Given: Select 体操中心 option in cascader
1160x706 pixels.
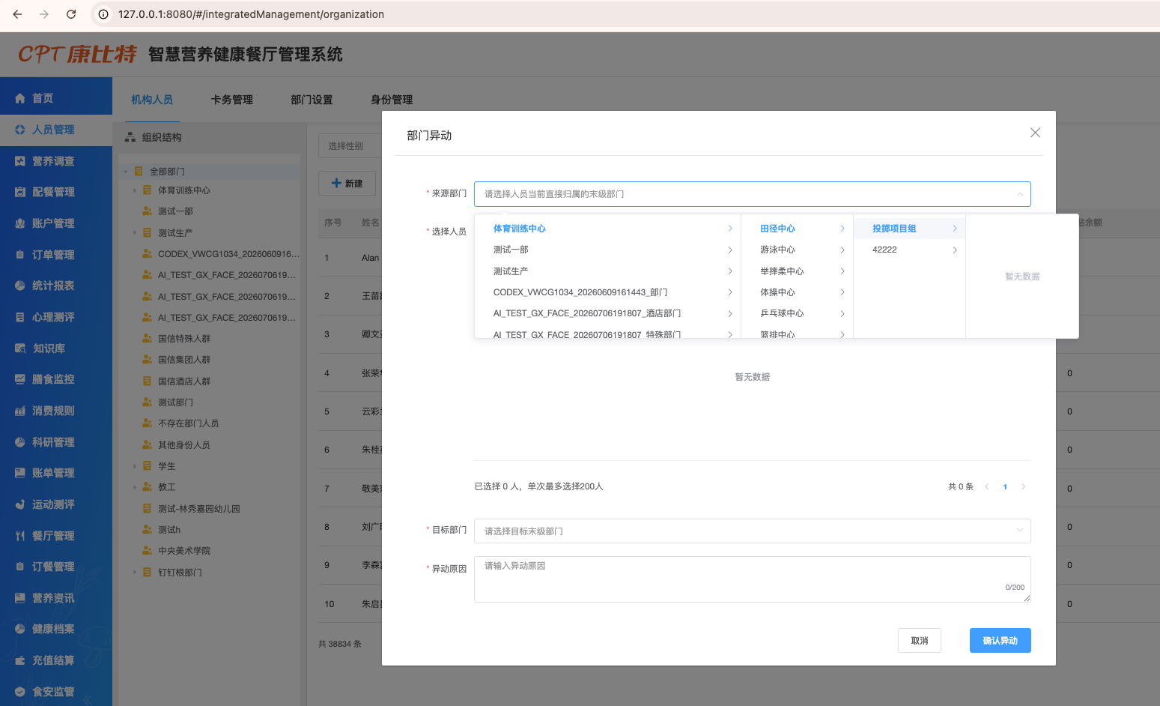Looking at the screenshot, I should 797,292.
